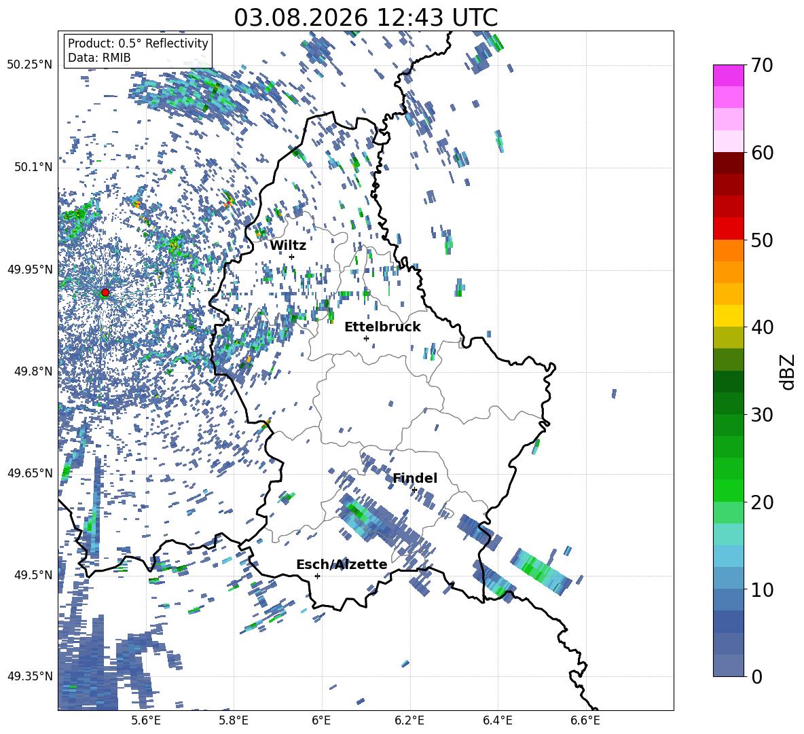Click the magenta 70 dBZ colorbar segment
The width and height of the screenshot is (804, 734).
click(728, 76)
